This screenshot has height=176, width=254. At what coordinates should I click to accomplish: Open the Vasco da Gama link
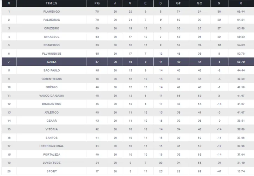(52, 96)
